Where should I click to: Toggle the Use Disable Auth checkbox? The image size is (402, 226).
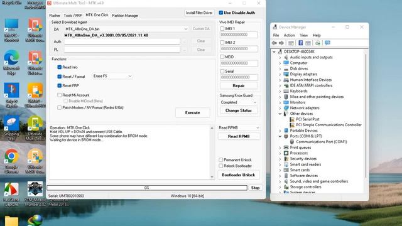[x=220, y=13]
